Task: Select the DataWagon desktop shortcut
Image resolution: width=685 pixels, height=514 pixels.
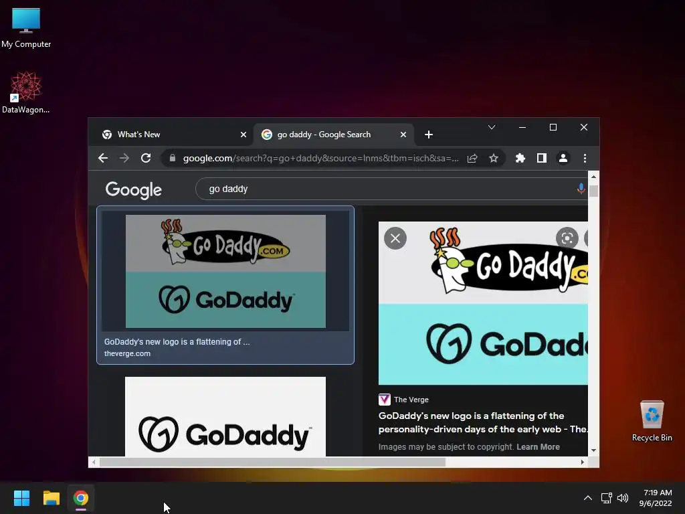Action: point(26,92)
